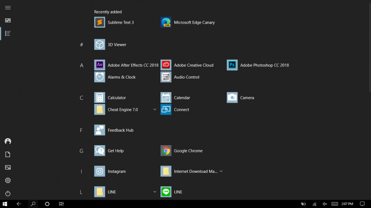The image size is (371, 208).
Task: Click the letter I group header
Action: click(x=81, y=171)
